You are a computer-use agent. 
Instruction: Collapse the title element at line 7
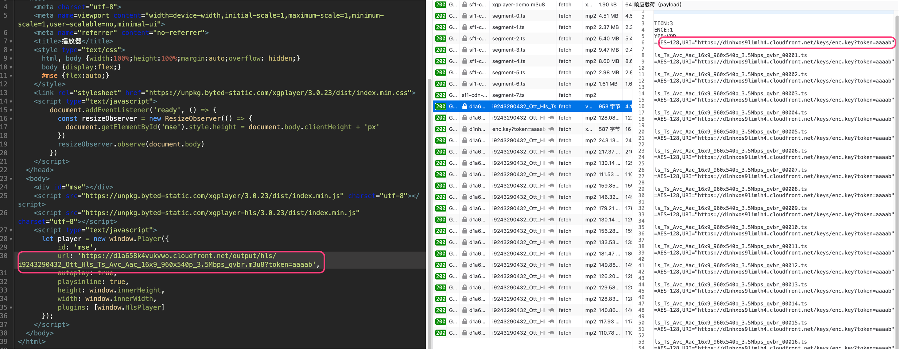click(x=11, y=41)
